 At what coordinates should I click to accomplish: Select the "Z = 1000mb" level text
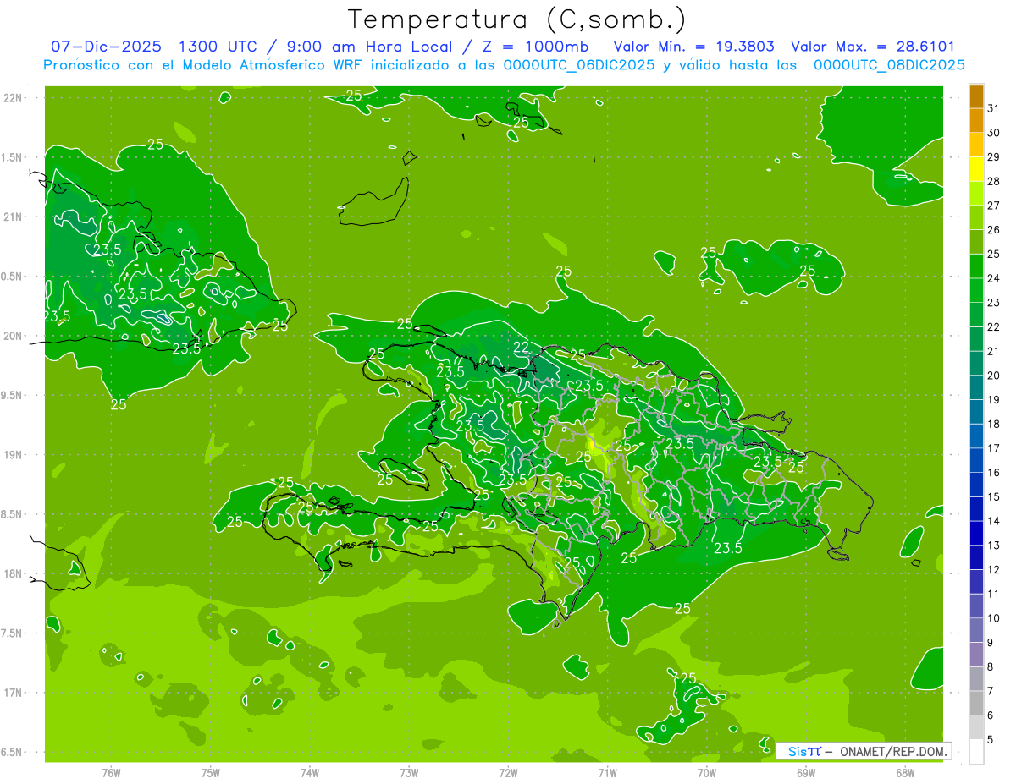(533, 47)
